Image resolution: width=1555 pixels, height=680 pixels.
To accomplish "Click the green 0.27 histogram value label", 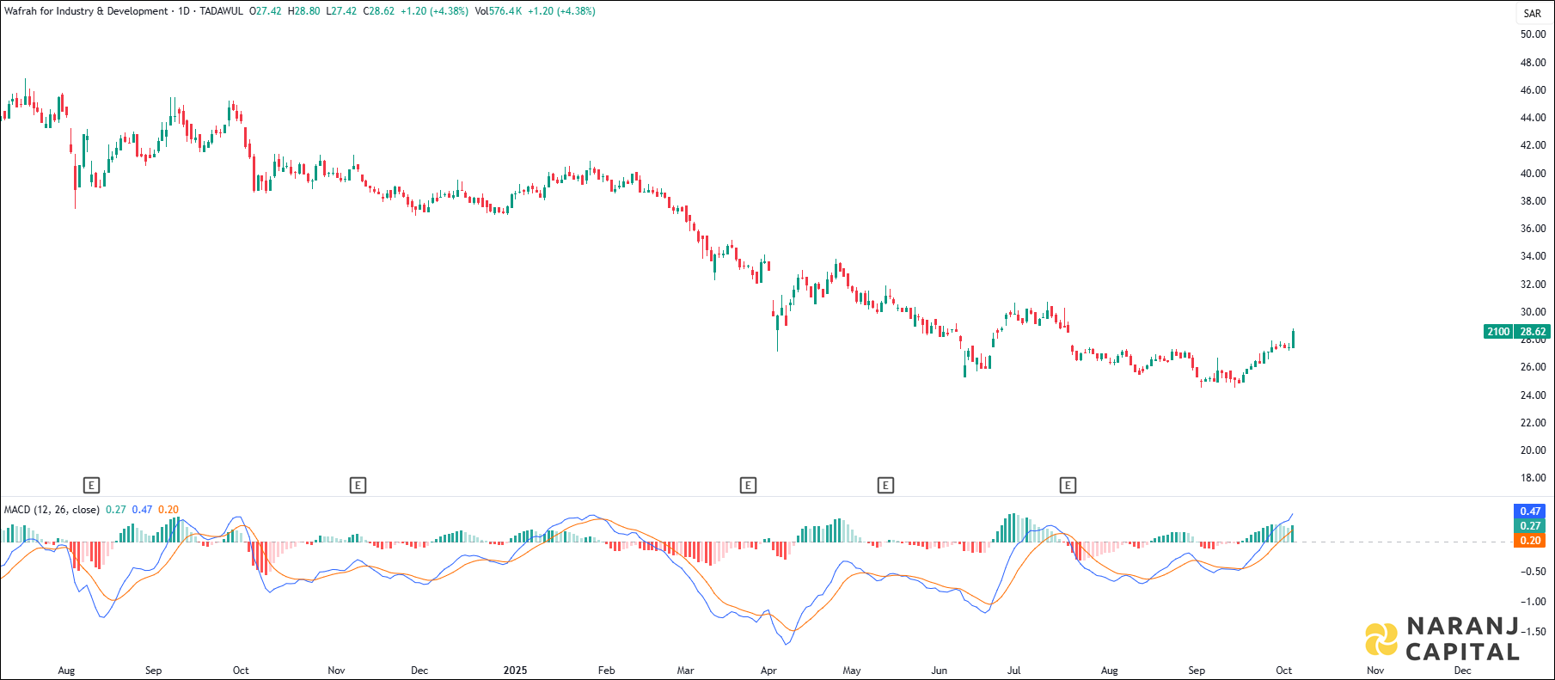I will pos(1530,526).
